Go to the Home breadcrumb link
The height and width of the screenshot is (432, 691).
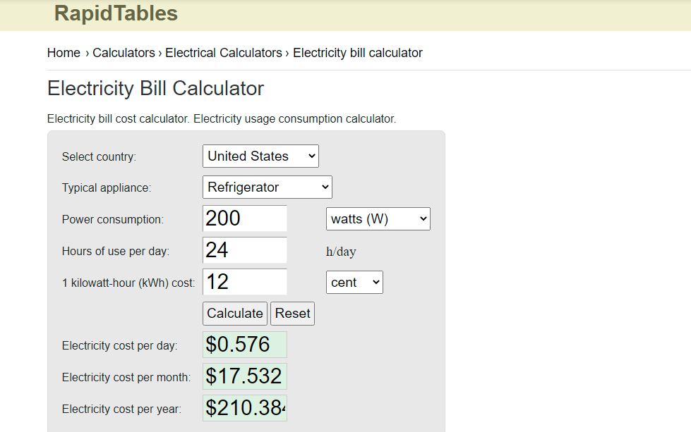(64, 53)
